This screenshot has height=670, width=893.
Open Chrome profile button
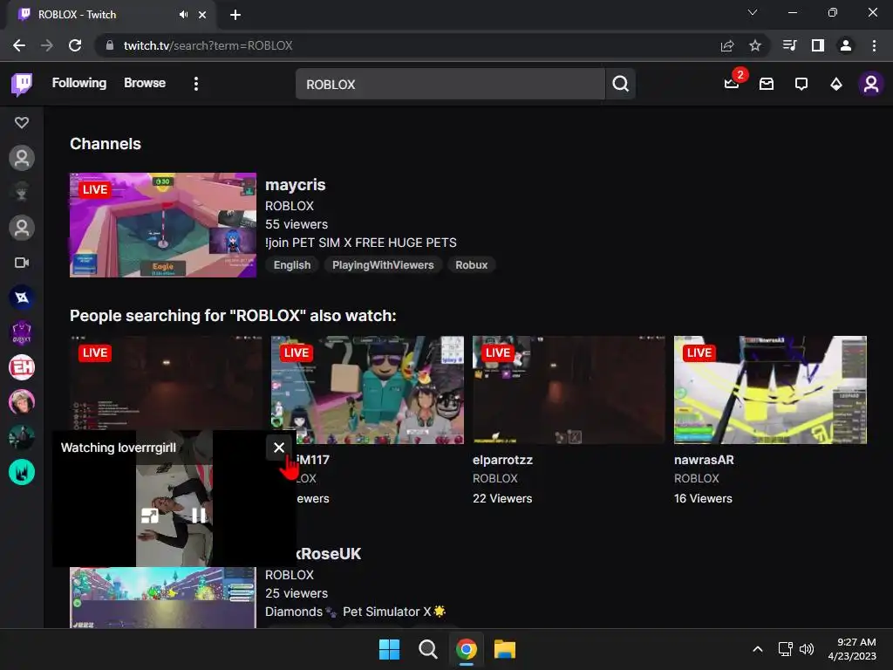[x=846, y=45]
